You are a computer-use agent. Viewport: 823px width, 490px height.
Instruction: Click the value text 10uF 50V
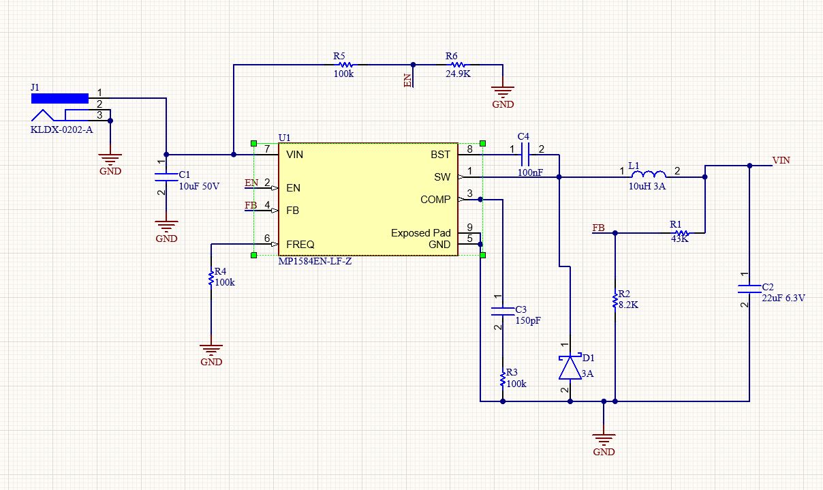pyautogui.click(x=199, y=186)
